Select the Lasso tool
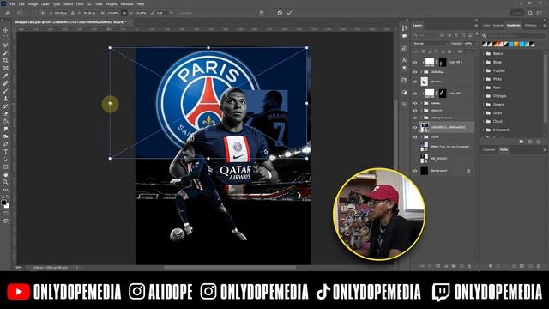 tap(6, 45)
